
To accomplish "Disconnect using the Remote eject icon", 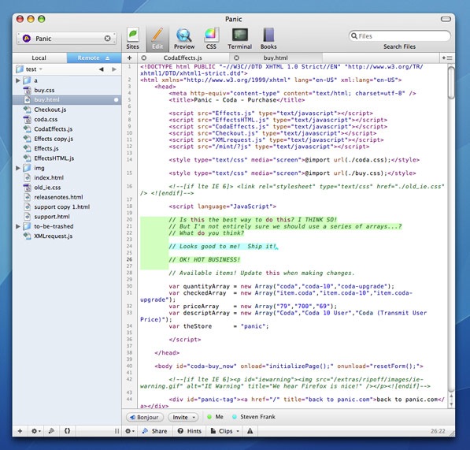I will coord(107,58).
